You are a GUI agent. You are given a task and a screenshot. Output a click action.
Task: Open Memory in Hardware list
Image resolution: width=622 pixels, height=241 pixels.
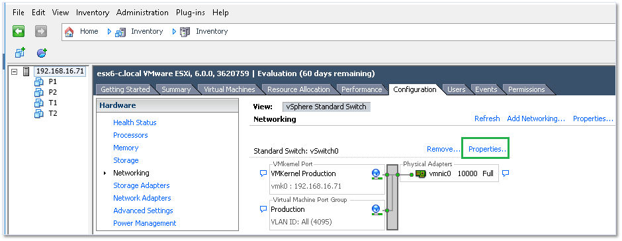tap(126, 148)
